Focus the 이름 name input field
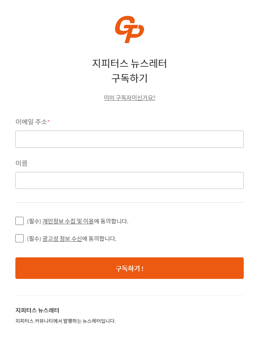 coord(130,180)
